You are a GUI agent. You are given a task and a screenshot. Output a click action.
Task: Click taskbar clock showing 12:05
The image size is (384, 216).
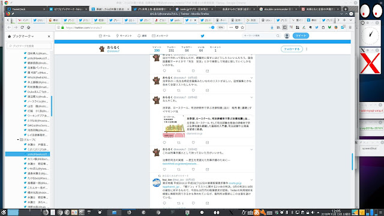(336, 212)
